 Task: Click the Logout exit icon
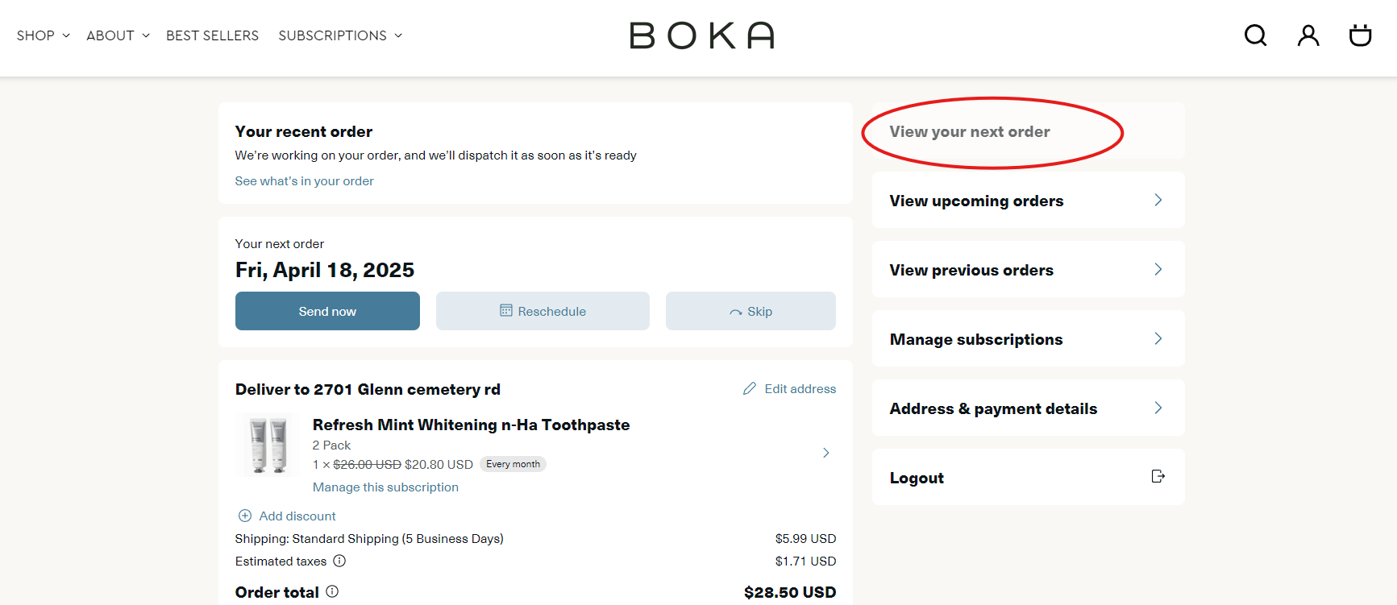point(1158,477)
